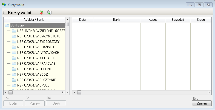Click tree panel horizontal scrollbar thumb
Screen dimensions: 215x110
11,92
